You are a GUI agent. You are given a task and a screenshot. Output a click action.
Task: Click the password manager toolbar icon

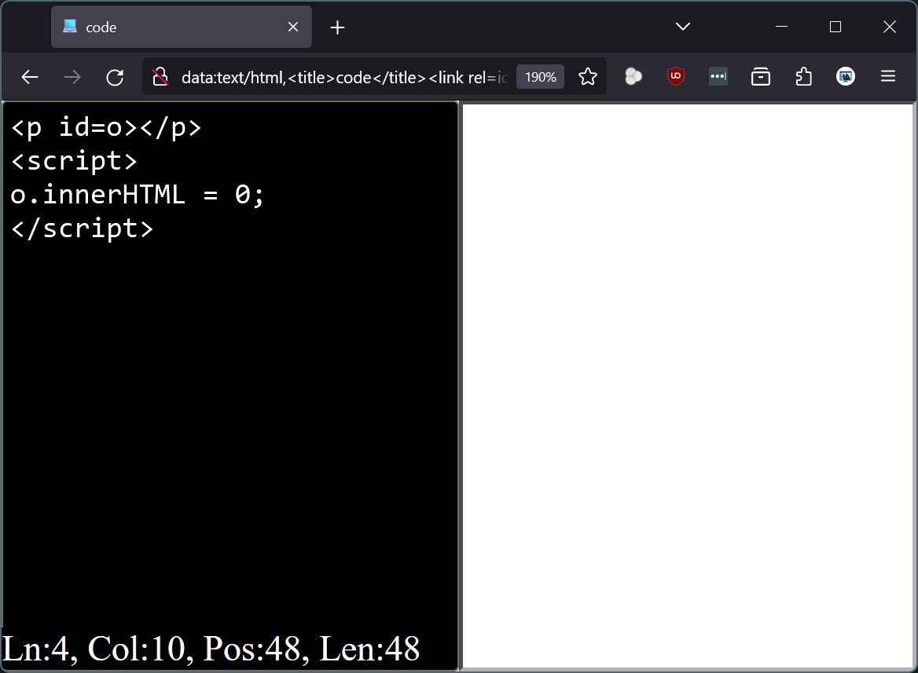pyautogui.click(x=718, y=76)
